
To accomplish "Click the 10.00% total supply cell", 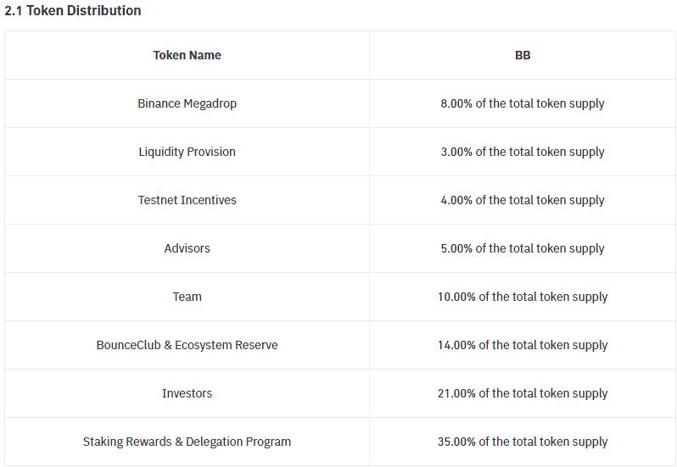I will click(x=523, y=297).
